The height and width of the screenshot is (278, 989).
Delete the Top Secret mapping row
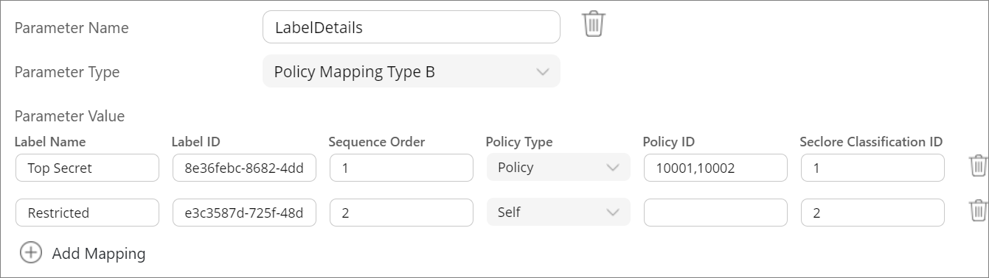(978, 166)
